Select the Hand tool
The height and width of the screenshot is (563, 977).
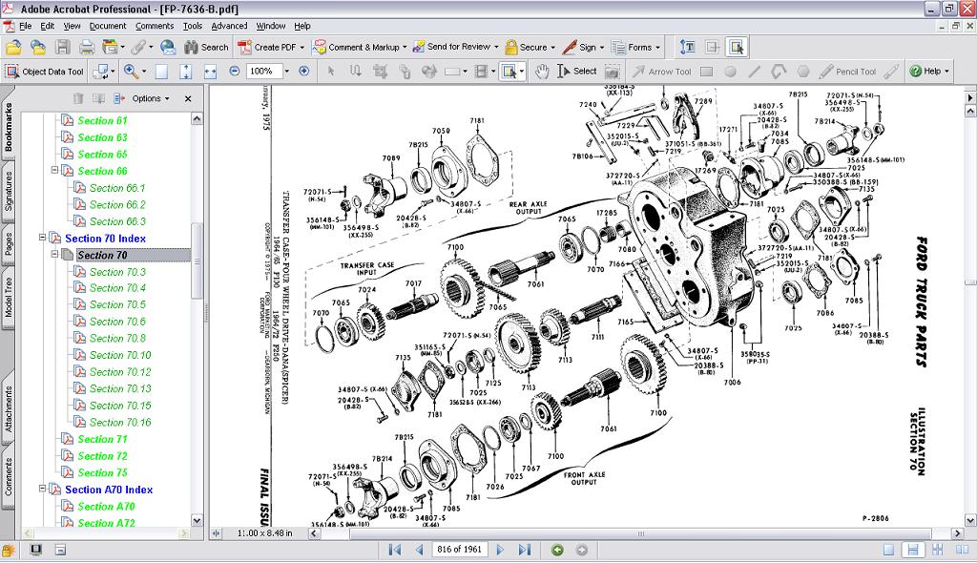(542, 72)
